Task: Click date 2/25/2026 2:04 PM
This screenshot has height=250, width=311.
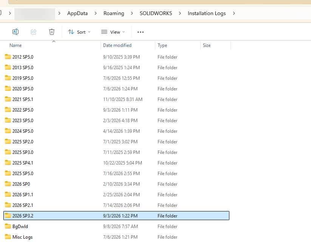Action: tap(121, 195)
